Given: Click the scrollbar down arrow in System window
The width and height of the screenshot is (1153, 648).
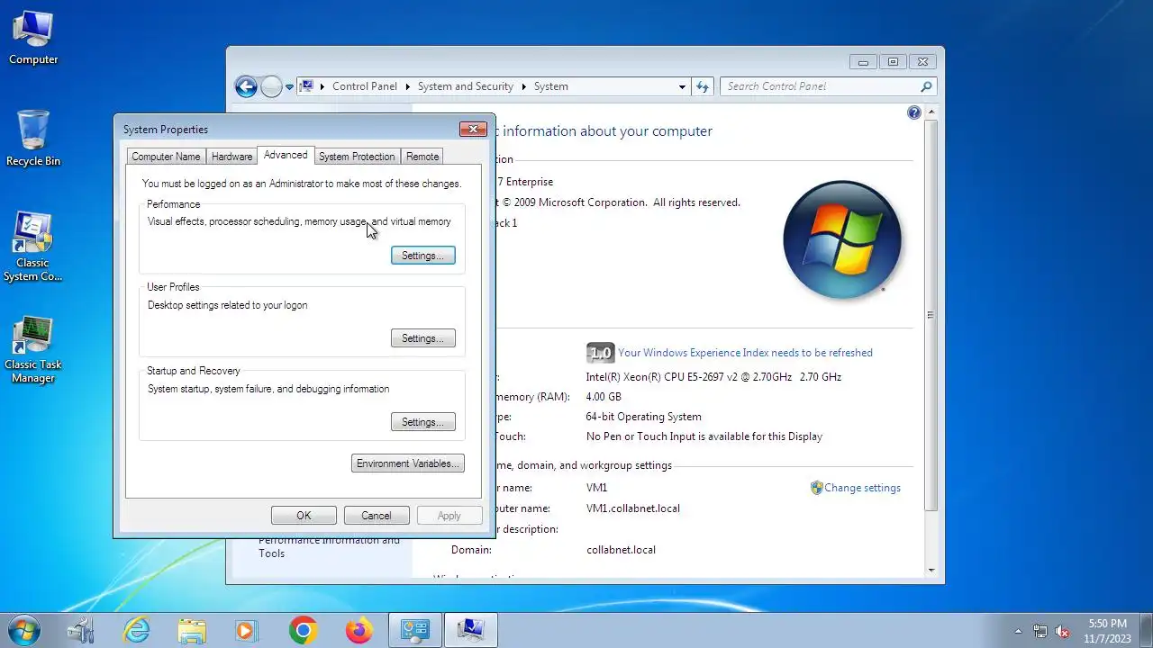Looking at the screenshot, I should [x=931, y=570].
